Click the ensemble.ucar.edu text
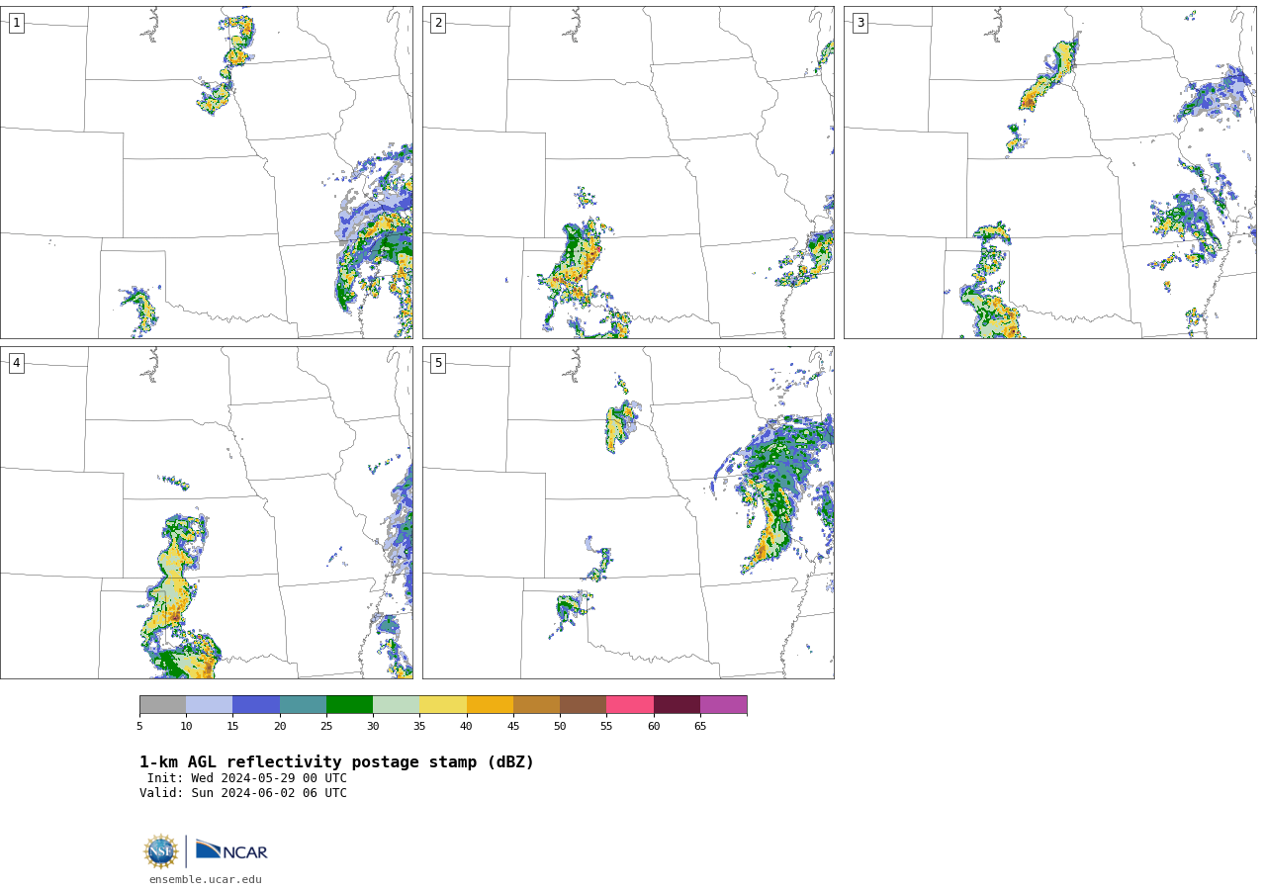 pos(206,879)
